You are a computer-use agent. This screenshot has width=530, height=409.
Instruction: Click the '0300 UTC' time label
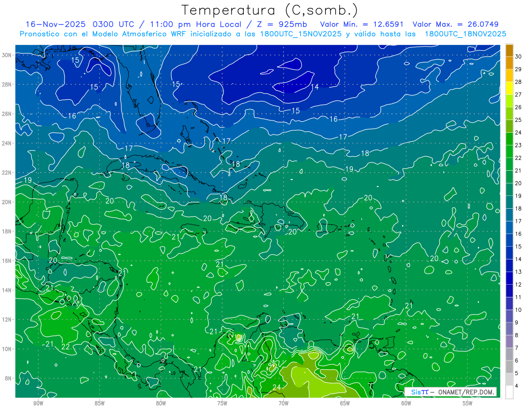(x=113, y=24)
